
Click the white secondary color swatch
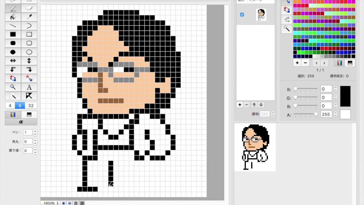click(345, 114)
